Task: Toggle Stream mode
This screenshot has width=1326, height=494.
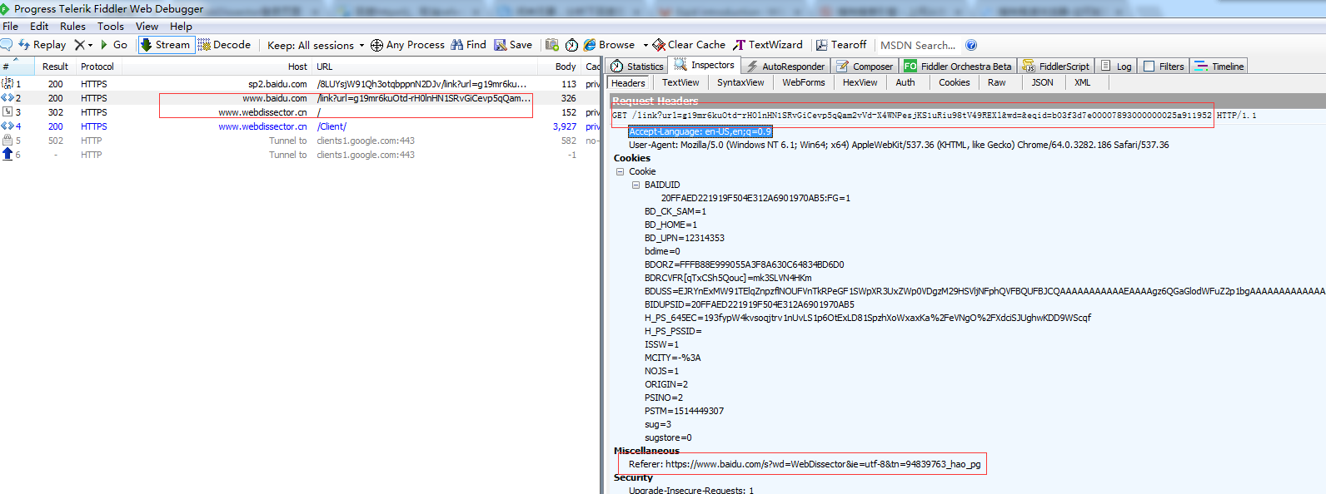Action: pyautogui.click(x=166, y=45)
